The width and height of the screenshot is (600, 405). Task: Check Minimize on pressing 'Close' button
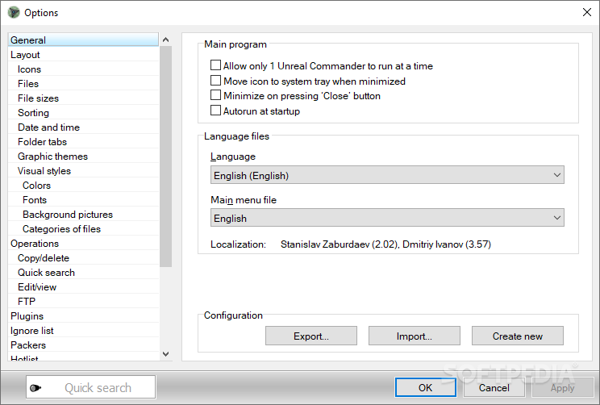click(x=215, y=95)
